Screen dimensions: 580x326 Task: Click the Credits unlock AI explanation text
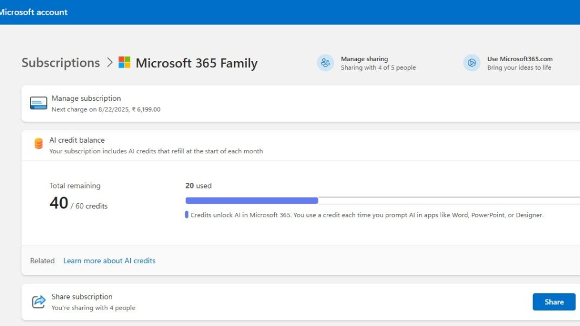pyautogui.click(x=367, y=215)
